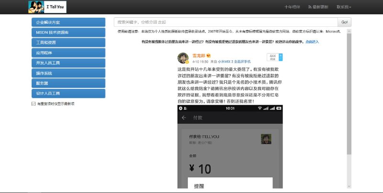Expand the 企业解决方案 category
383x193 pixels.
[68, 22]
